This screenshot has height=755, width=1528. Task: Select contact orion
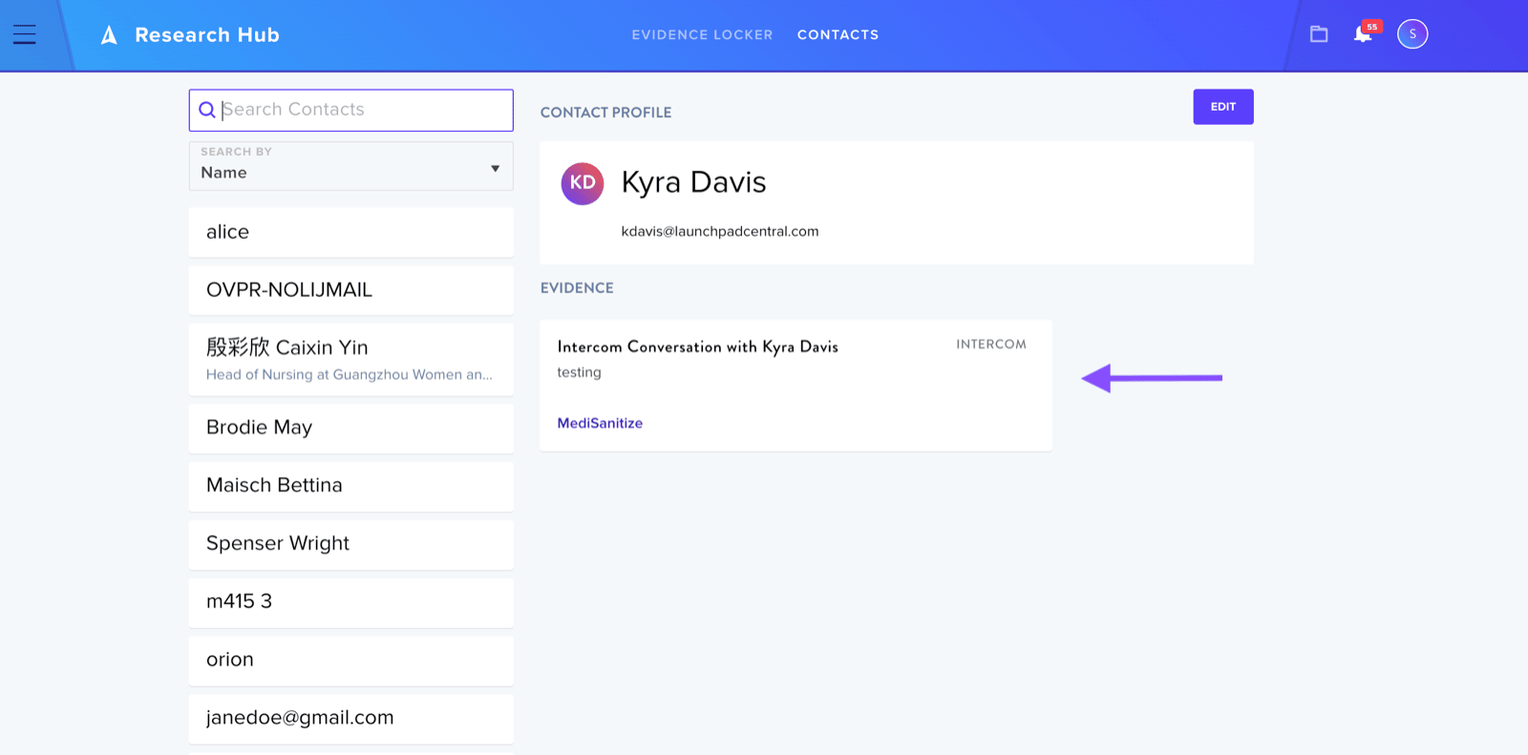pyautogui.click(x=350, y=661)
